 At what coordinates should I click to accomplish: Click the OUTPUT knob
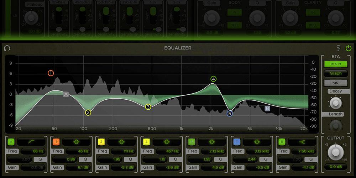tap(336, 152)
